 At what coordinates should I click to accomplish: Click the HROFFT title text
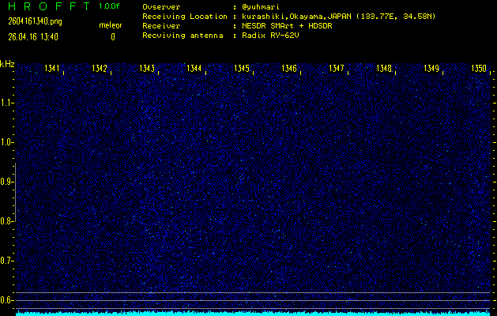(47, 6)
